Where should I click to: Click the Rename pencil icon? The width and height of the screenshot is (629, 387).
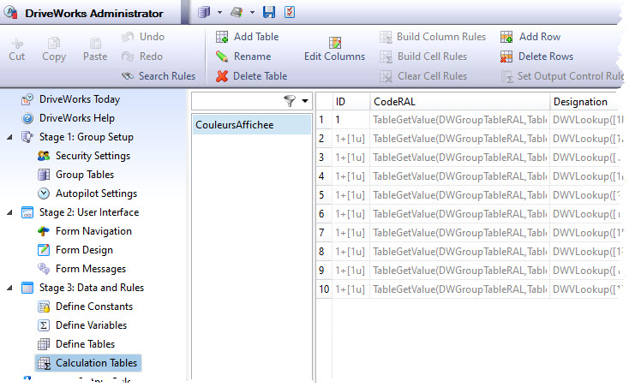pyautogui.click(x=222, y=57)
